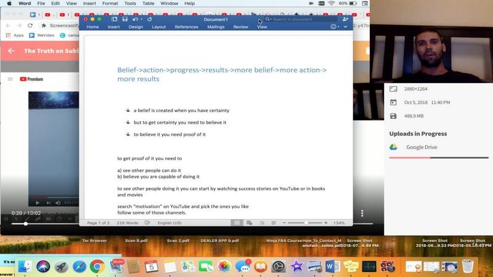Open the Review ribbon tab

(240, 27)
